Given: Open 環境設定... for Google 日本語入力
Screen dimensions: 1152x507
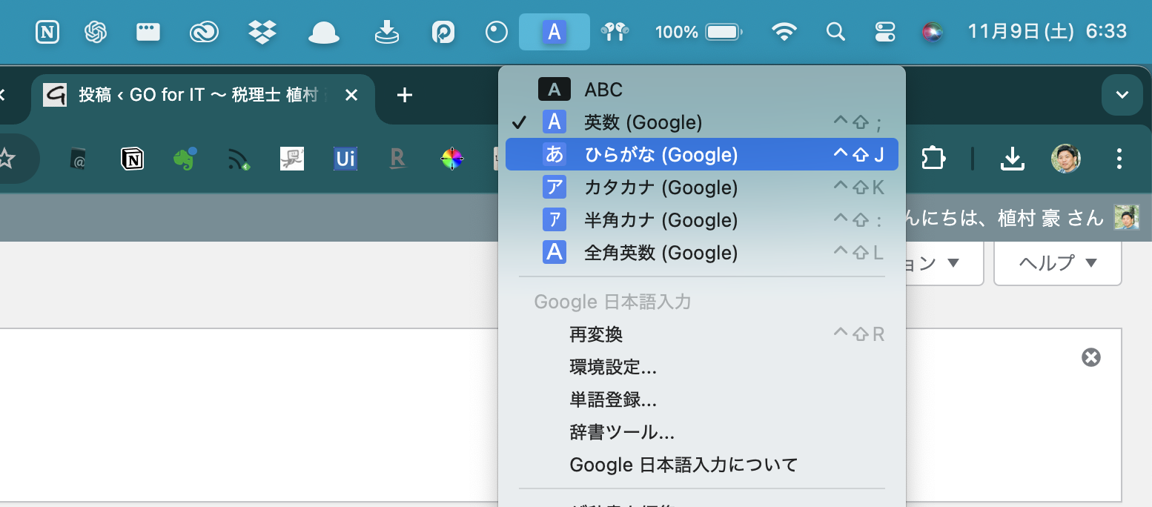Looking at the screenshot, I should [702, 367].
